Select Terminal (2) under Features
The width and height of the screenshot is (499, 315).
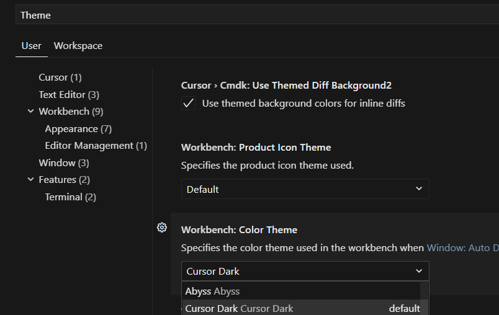click(70, 197)
